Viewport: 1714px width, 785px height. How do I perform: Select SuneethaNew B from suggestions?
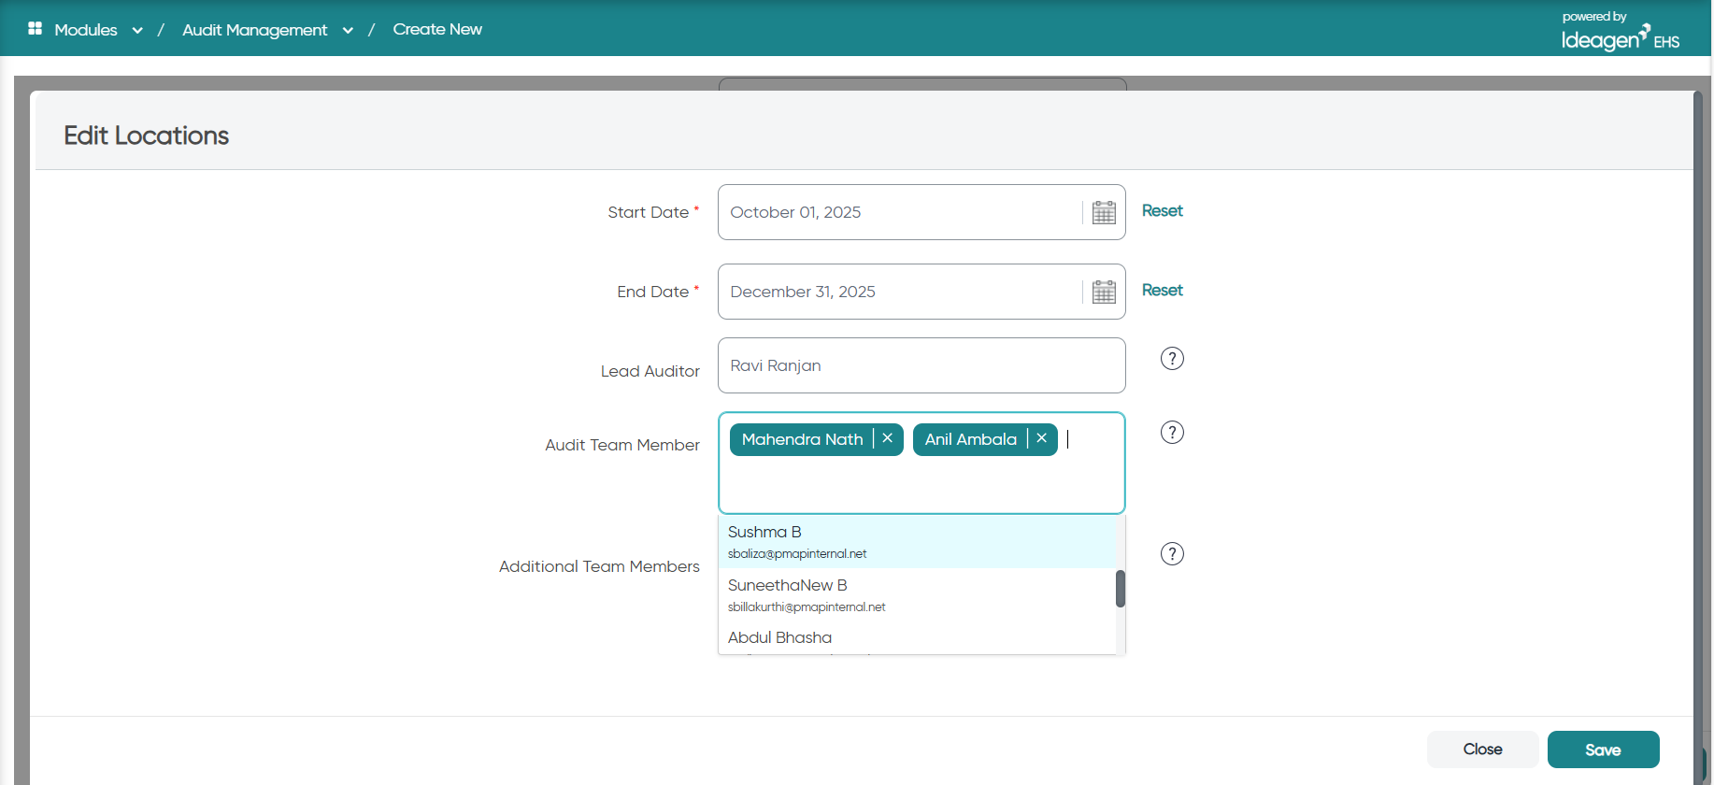pos(917,595)
